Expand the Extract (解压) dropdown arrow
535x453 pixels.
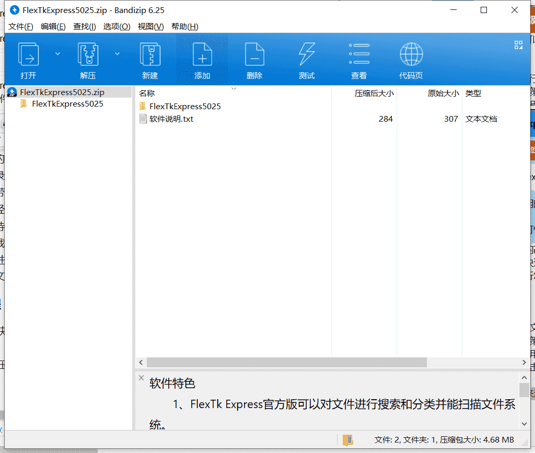[117, 54]
